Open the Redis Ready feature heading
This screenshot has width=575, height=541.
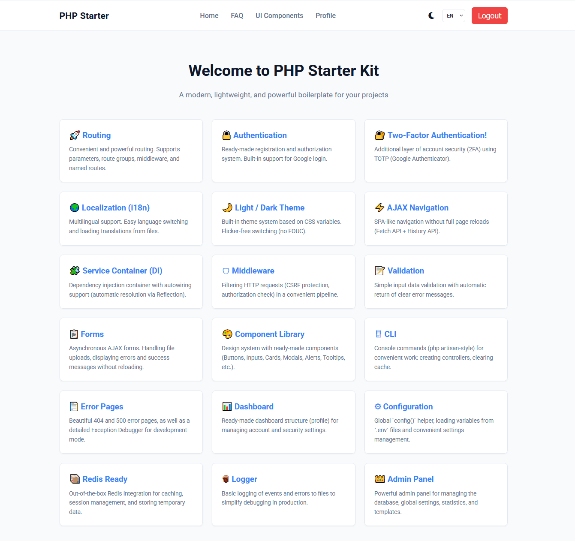click(x=105, y=479)
